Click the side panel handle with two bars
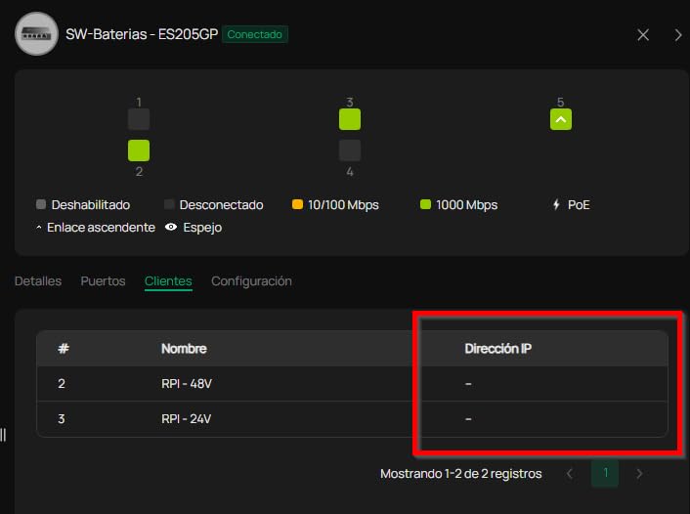Screen dimensions: 690x514 point(3,435)
